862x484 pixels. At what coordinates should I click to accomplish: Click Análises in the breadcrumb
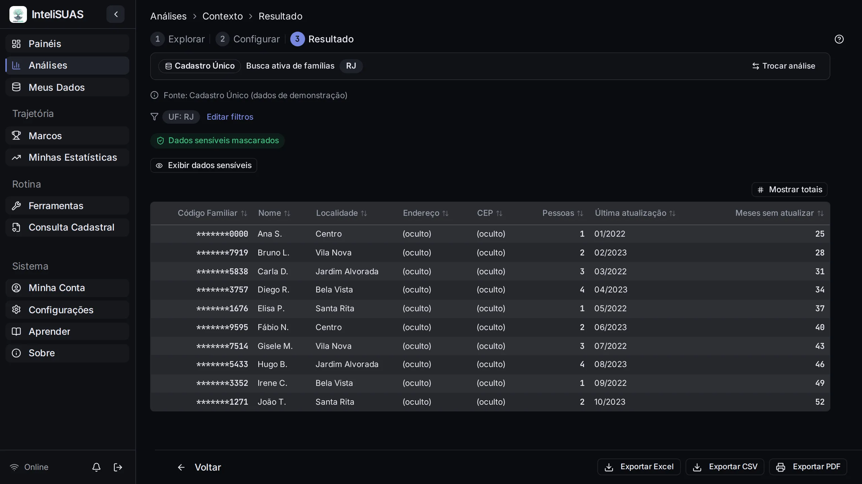coord(168,16)
